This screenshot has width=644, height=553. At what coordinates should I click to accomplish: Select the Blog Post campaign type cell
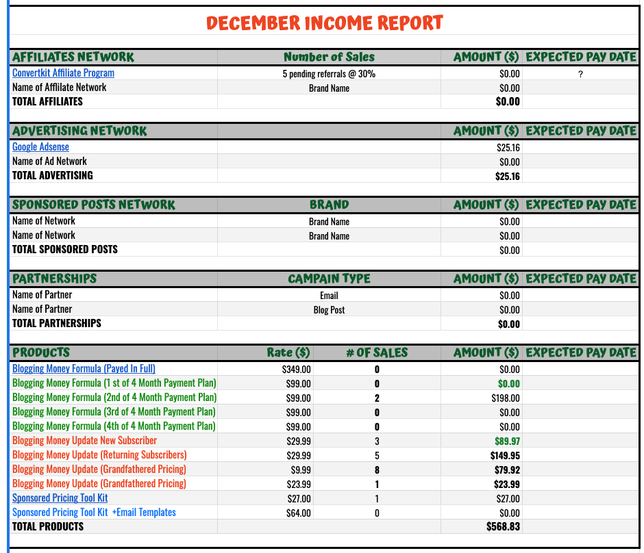329,310
